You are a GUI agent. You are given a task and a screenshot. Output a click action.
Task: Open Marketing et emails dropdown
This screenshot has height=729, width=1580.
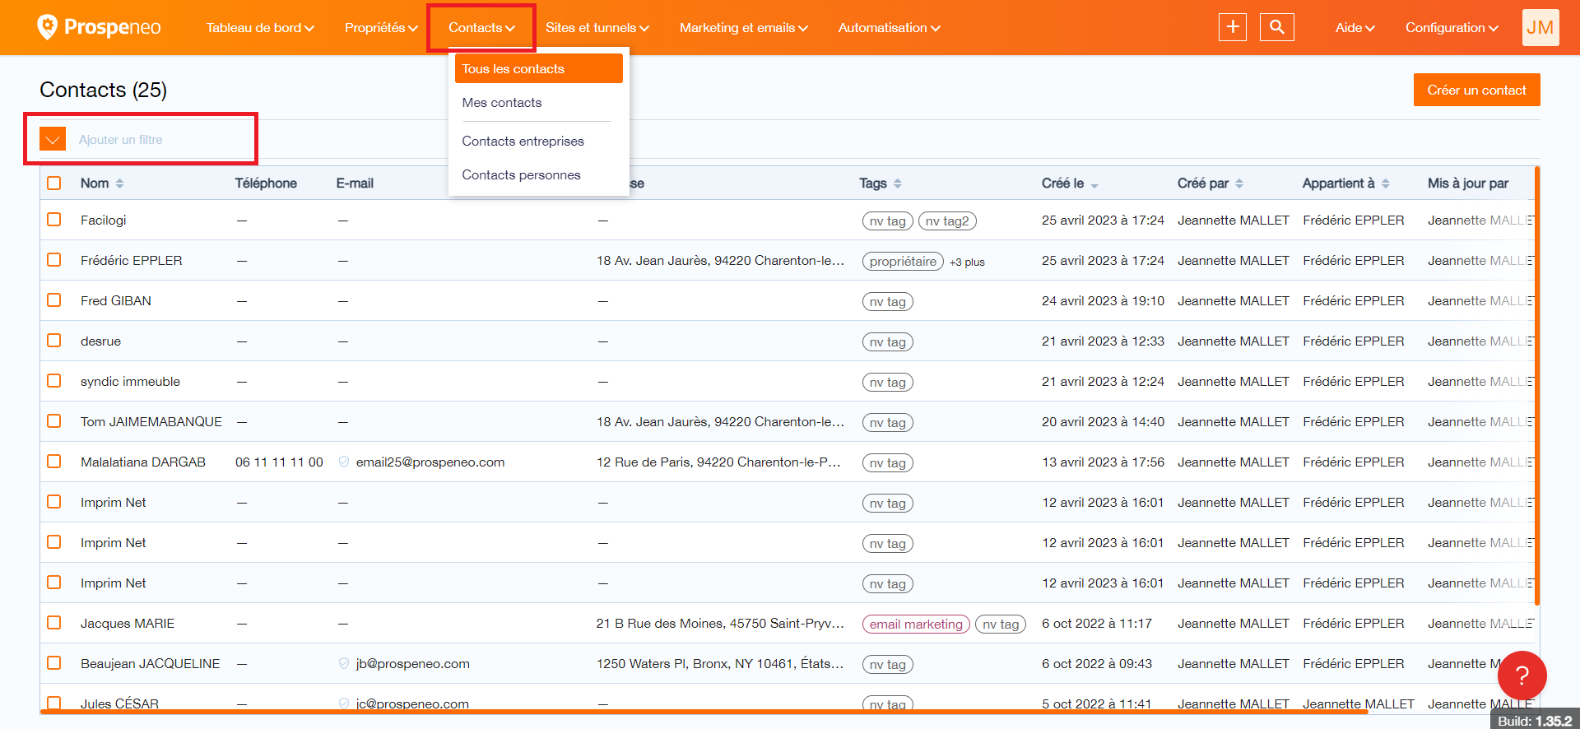744,27
